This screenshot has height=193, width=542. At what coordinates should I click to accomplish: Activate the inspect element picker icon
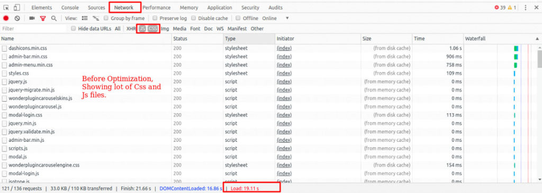coord(6,7)
